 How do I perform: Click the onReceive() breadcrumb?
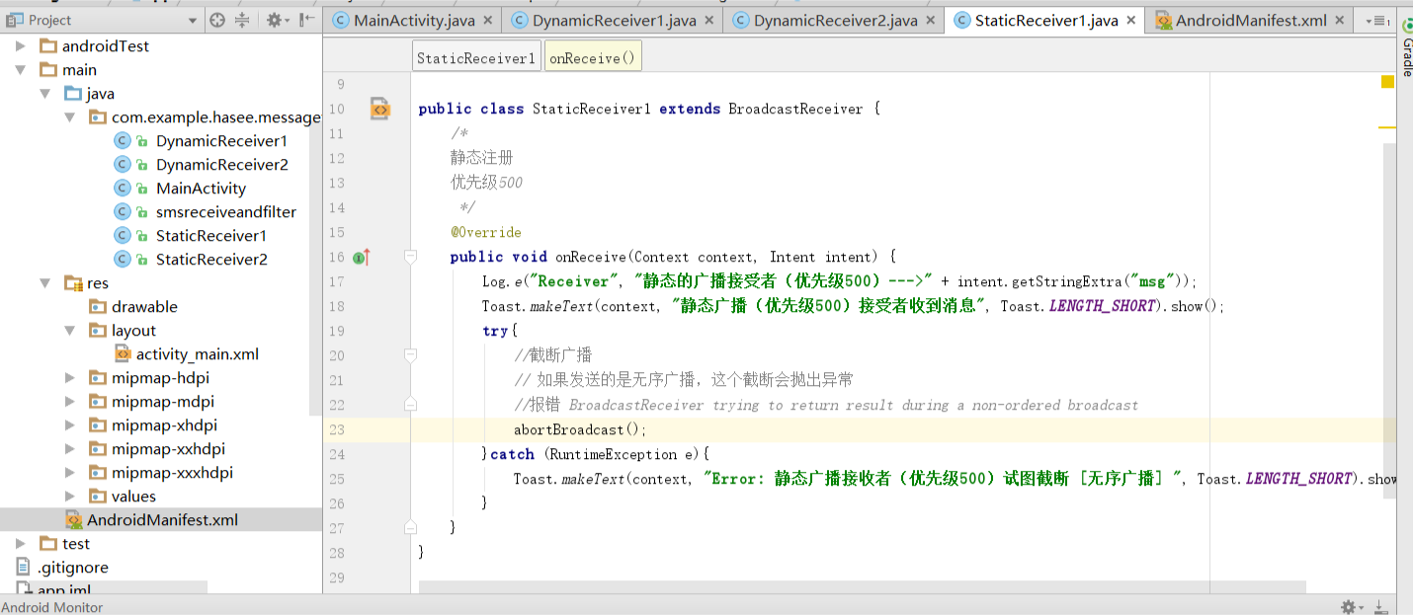(x=593, y=58)
